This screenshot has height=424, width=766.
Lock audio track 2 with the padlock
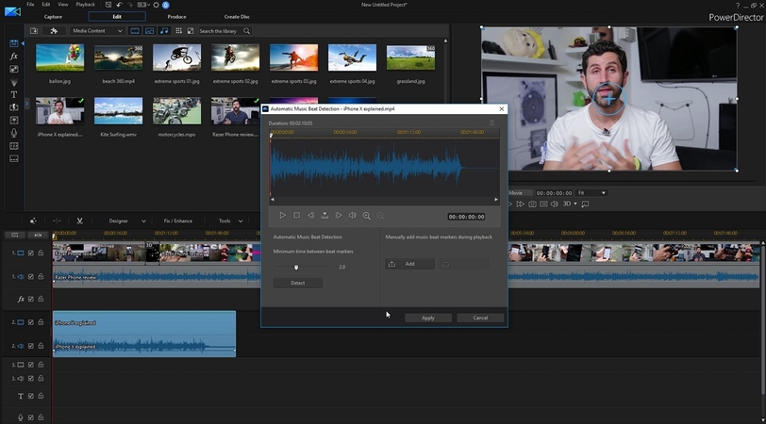42,346
